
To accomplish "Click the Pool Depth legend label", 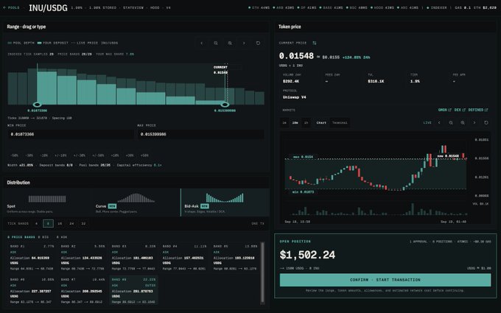I will pos(21,43).
